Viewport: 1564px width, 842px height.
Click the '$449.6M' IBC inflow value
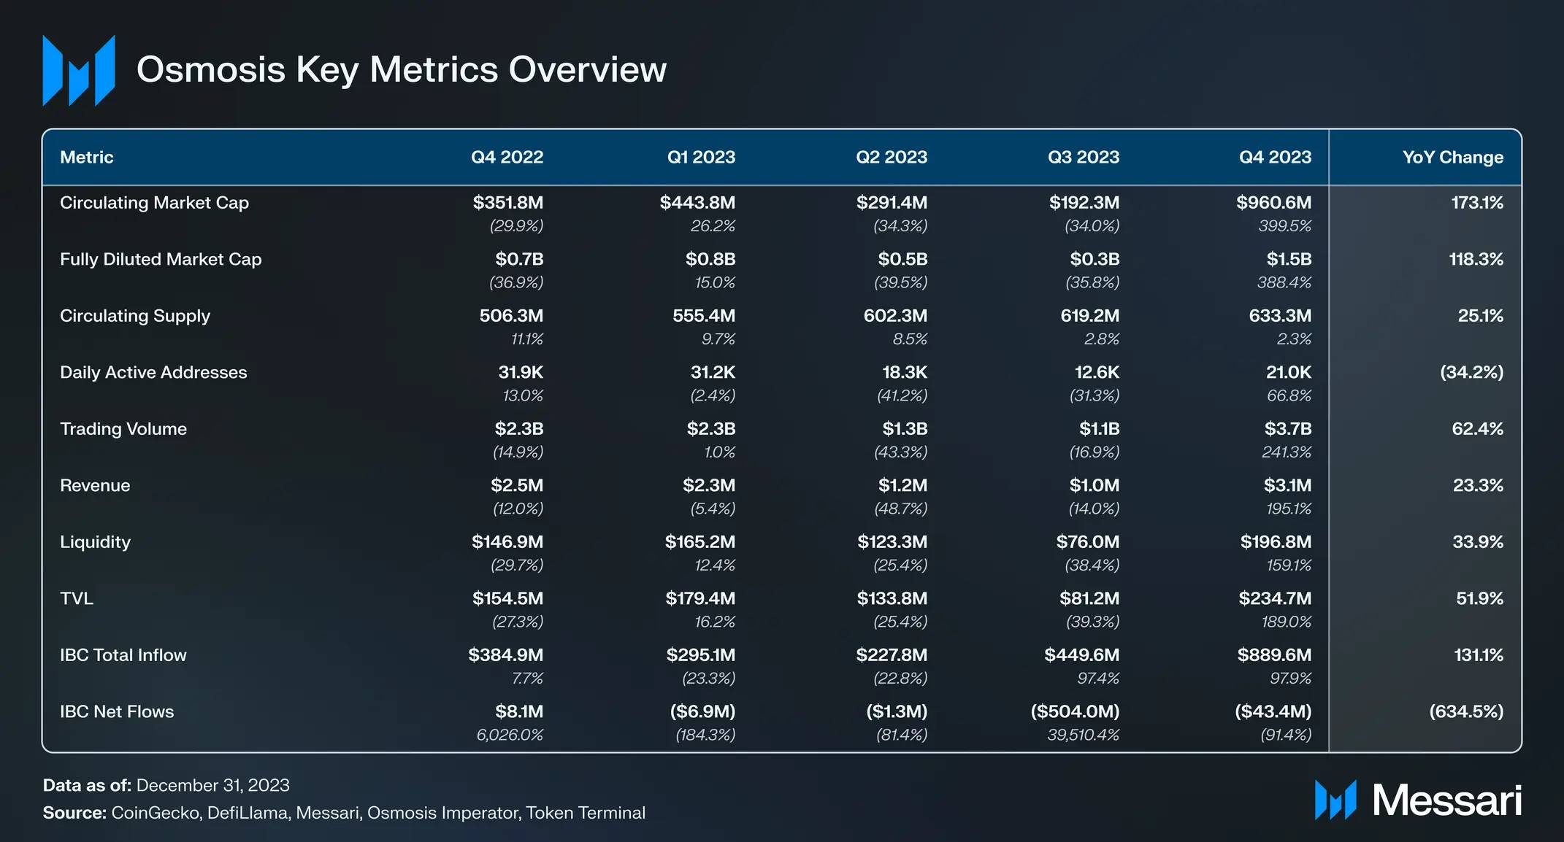(x=1081, y=654)
